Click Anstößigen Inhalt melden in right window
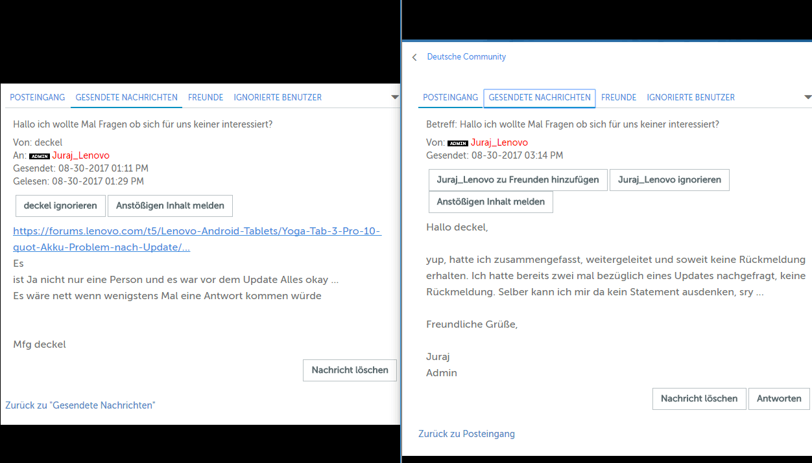Viewport: 812px width, 463px height. click(x=491, y=201)
